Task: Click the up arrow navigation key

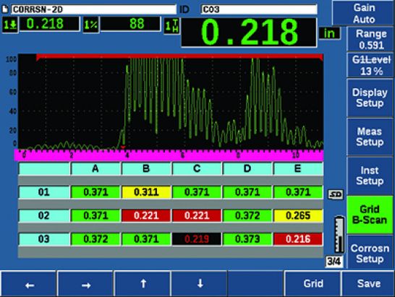Action: coord(143,284)
